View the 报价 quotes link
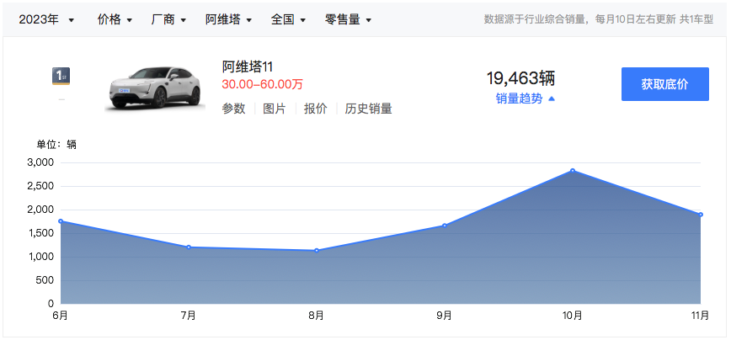 tap(315, 109)
